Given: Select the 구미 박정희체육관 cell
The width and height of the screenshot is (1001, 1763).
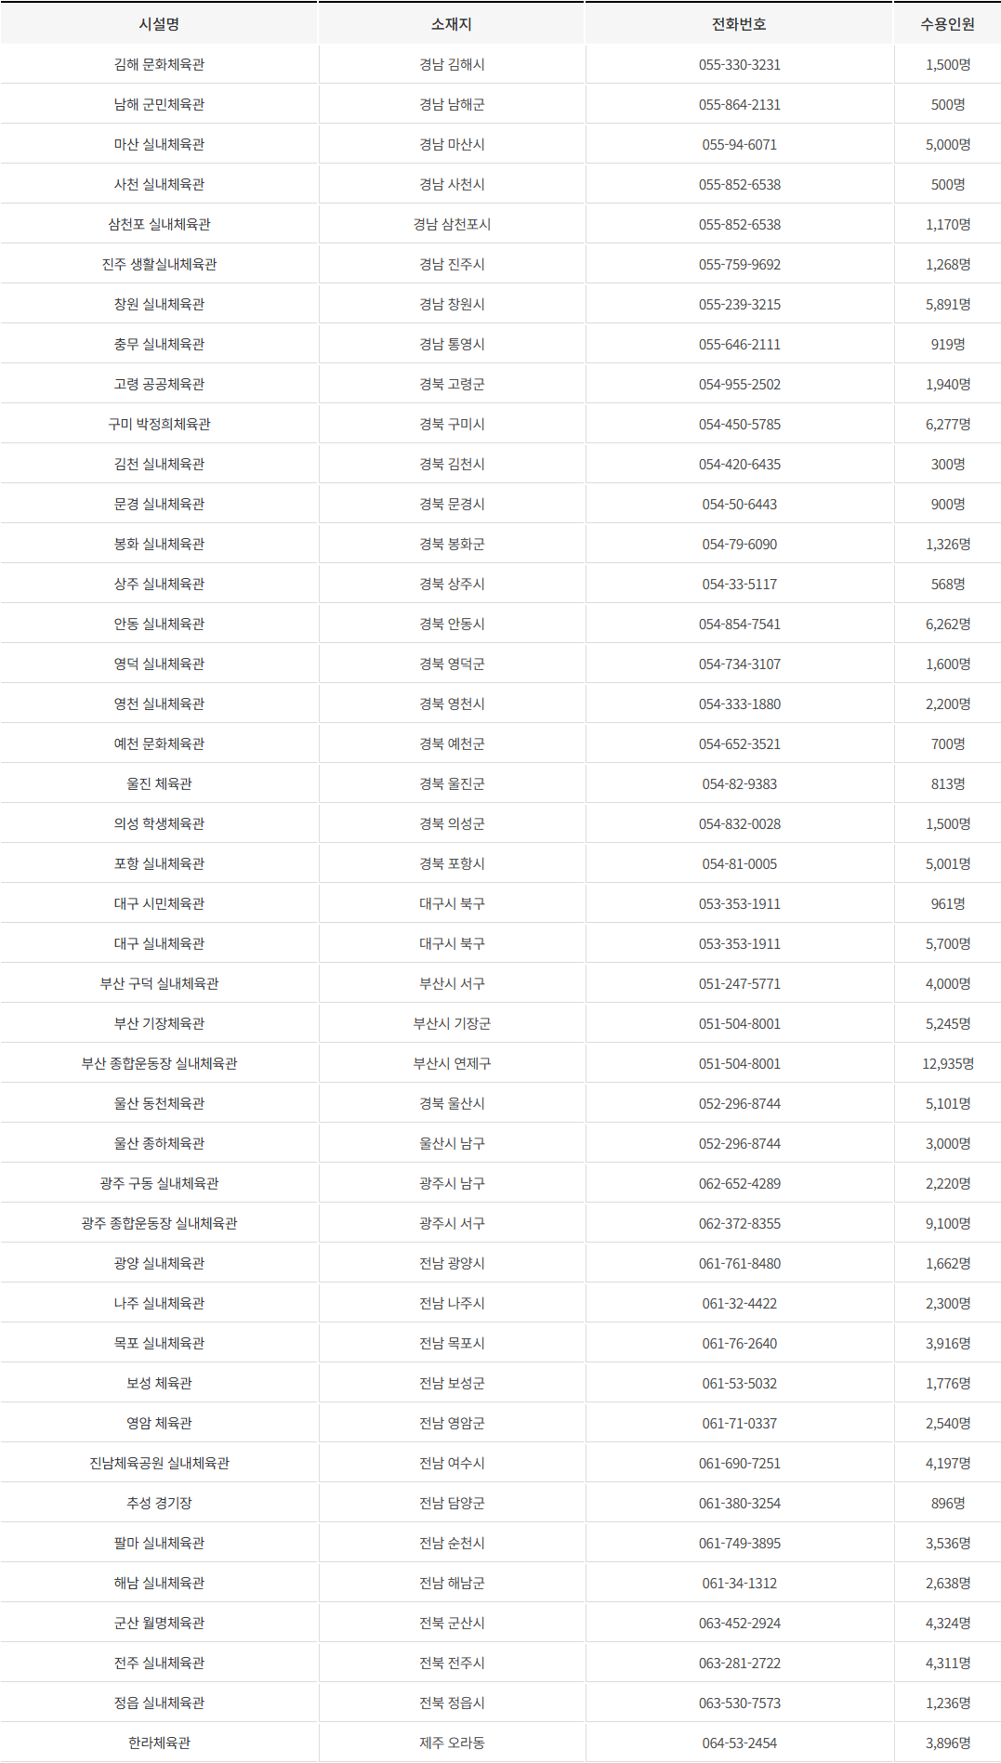Looking at the screenshot, I should (159, 424).
